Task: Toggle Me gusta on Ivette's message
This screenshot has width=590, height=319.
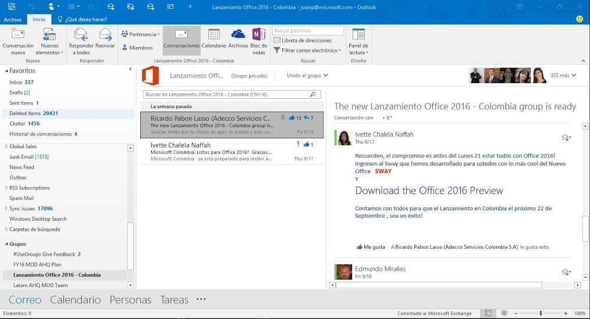Action: 371,247
